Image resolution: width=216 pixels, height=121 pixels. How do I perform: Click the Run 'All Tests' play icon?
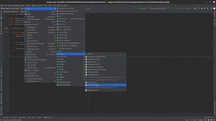(26, 54)
